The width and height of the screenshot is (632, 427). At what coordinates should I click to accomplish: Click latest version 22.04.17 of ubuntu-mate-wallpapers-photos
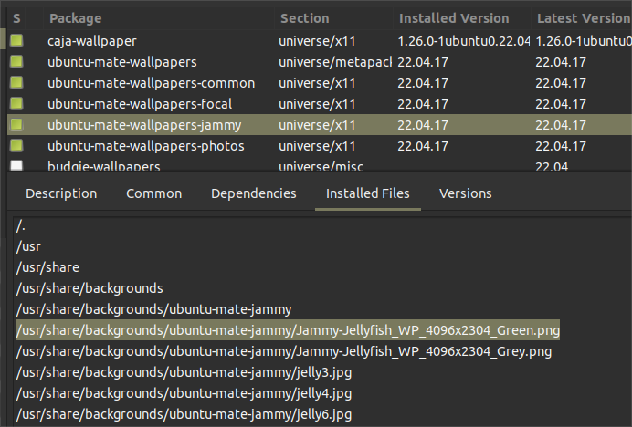(x=561, y=146)
